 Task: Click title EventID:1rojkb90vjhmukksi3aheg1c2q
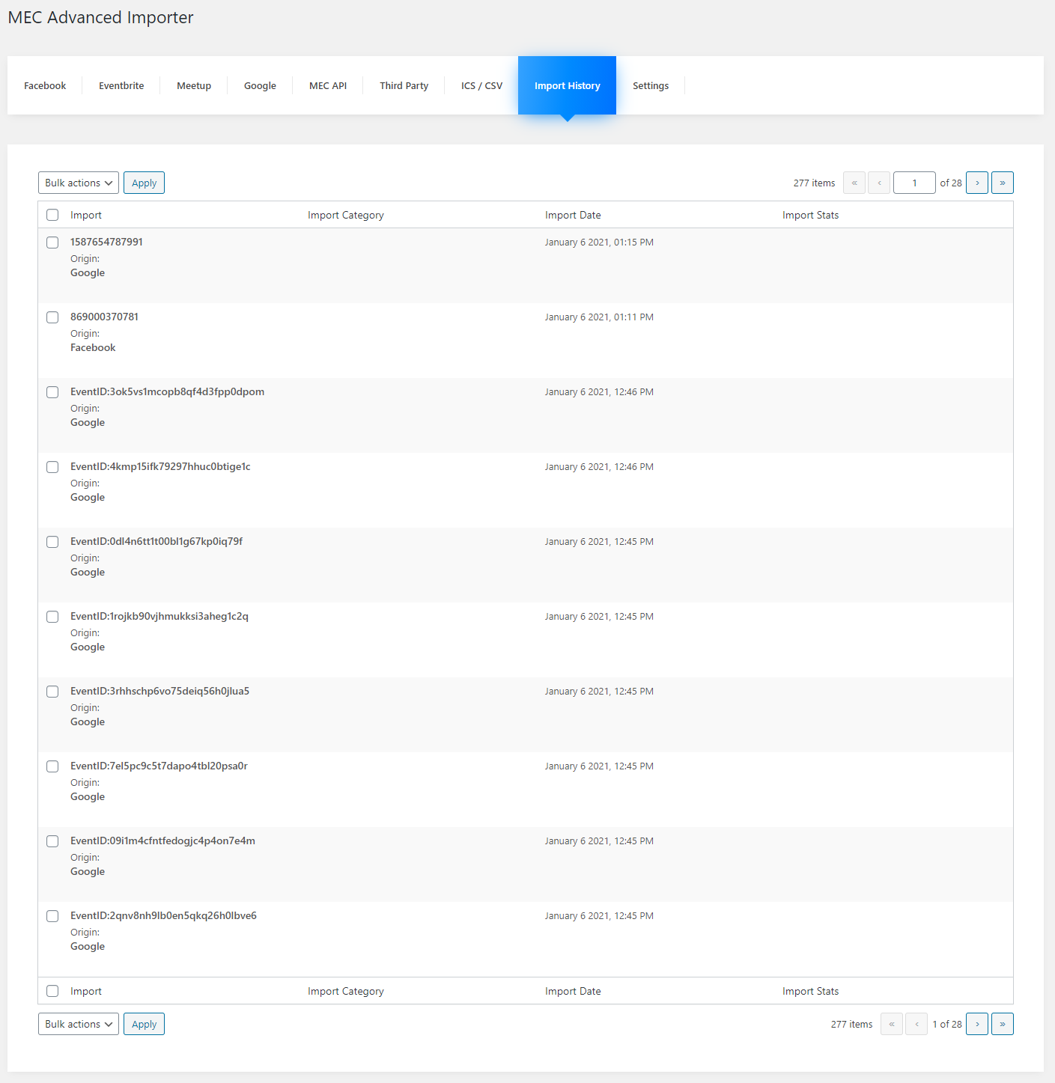pos(159,616)
